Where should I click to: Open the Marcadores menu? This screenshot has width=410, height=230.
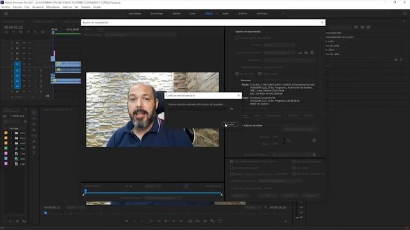53,7
